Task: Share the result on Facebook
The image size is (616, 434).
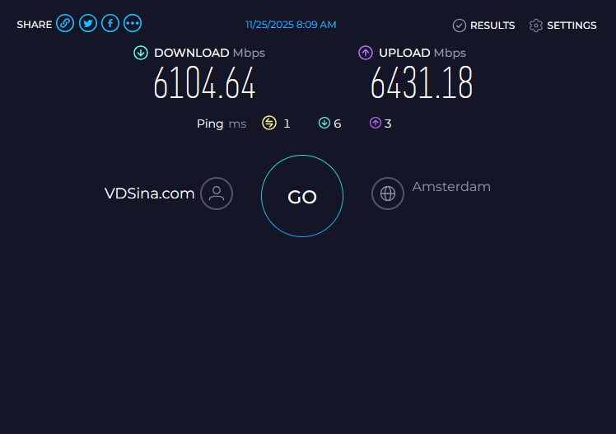Action: 110,24
